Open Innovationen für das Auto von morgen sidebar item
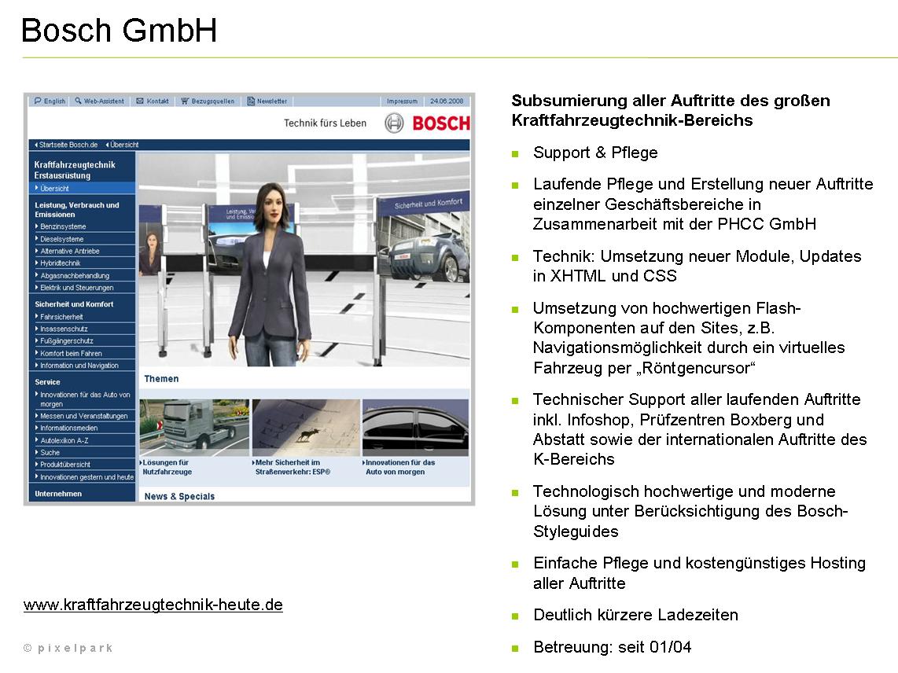The width and height of the screenshot is (898, 673). coord(83,399)
